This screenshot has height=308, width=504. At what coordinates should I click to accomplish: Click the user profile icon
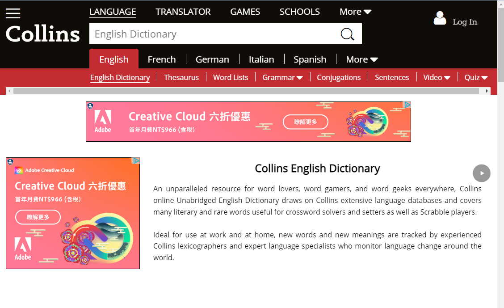pyautogui.click(x=440, y=18)
